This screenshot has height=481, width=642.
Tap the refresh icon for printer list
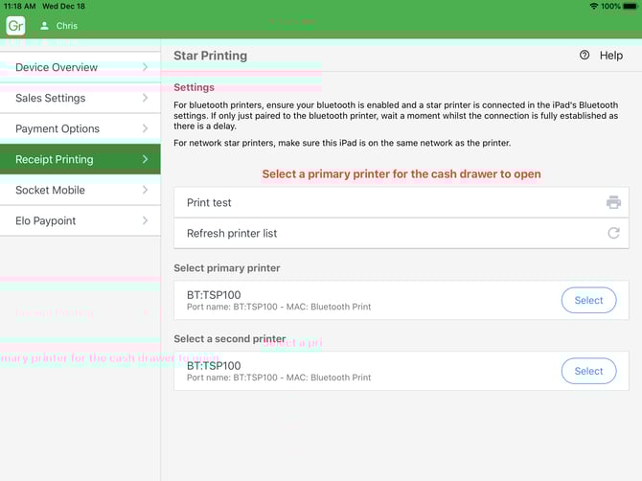tap(613, 233)
